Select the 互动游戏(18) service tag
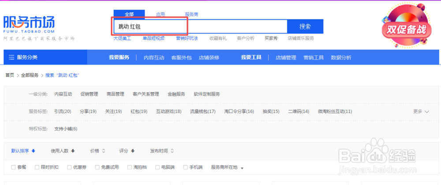The image size is (441, 185). [169, 112]
